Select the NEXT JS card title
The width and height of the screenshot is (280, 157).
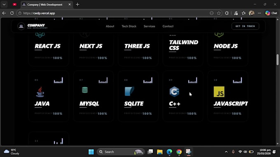pos(91,46)
